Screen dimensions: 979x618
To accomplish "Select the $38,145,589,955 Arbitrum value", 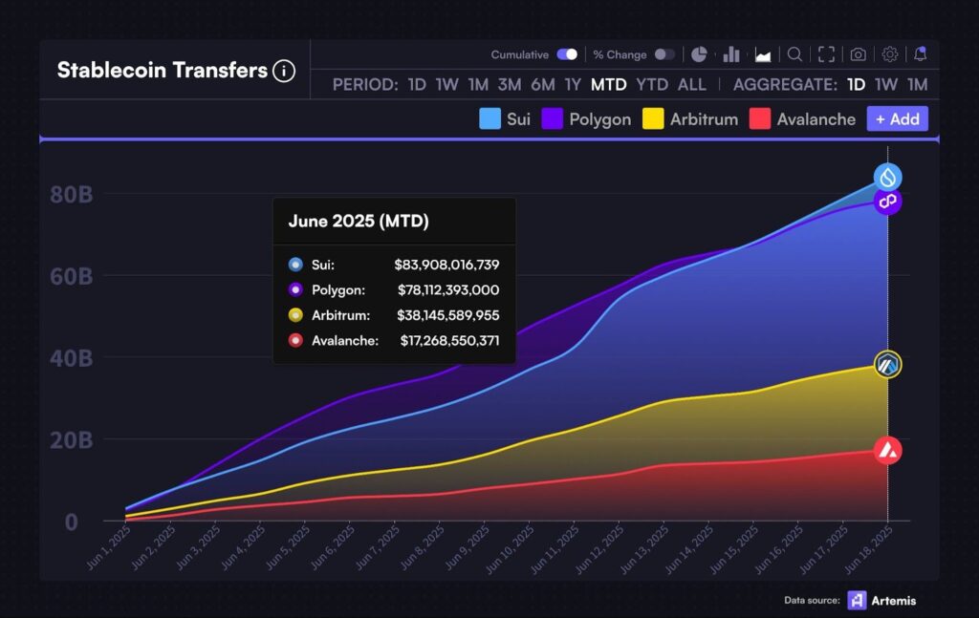I will pos(447,315).
